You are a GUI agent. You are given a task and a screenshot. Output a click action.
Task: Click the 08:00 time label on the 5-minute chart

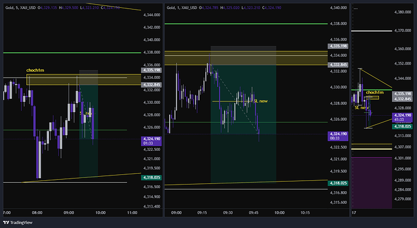37,212
